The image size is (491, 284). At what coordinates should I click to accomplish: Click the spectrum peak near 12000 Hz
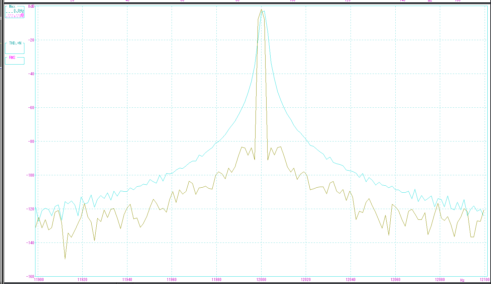[x=261, y=9]
